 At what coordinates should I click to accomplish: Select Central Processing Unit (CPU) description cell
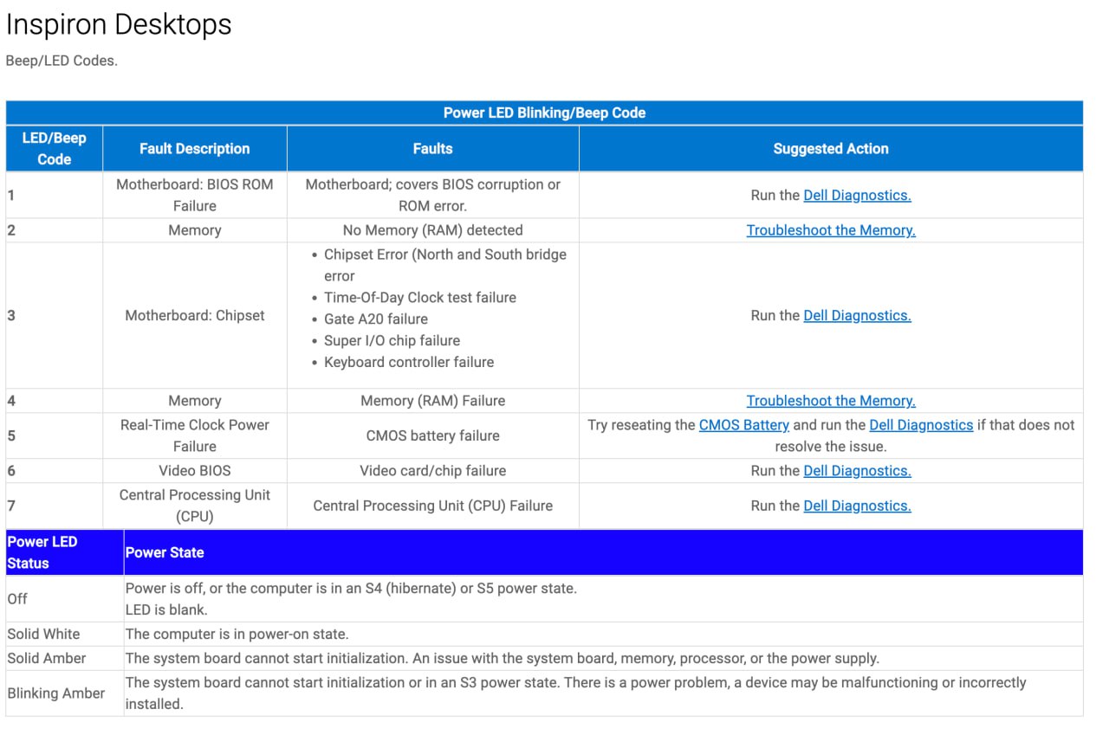195,506
